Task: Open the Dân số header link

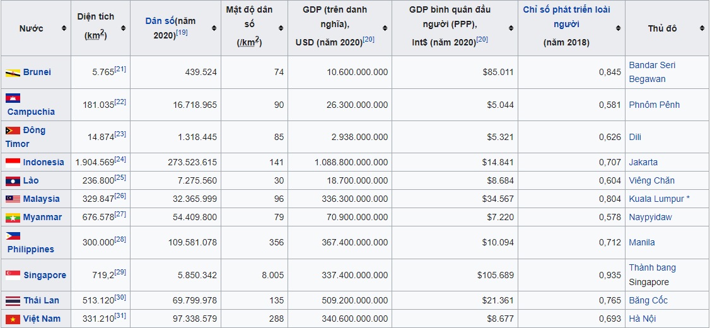Action: [159, 21]
